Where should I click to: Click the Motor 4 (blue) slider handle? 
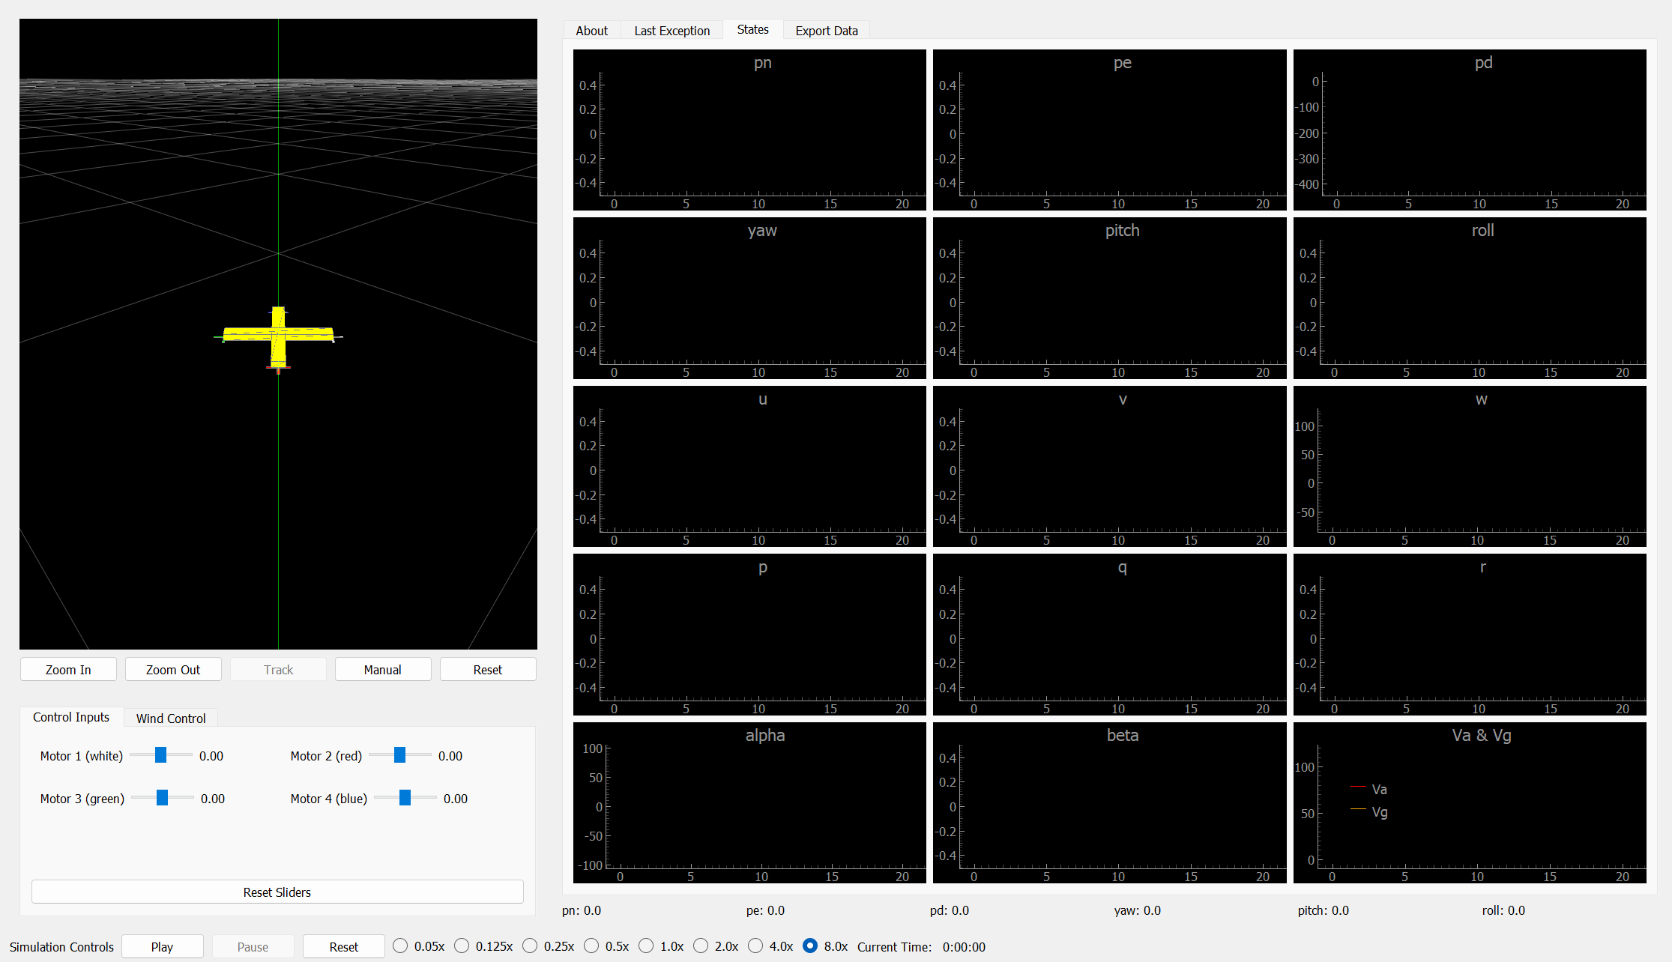pos(405,798)
